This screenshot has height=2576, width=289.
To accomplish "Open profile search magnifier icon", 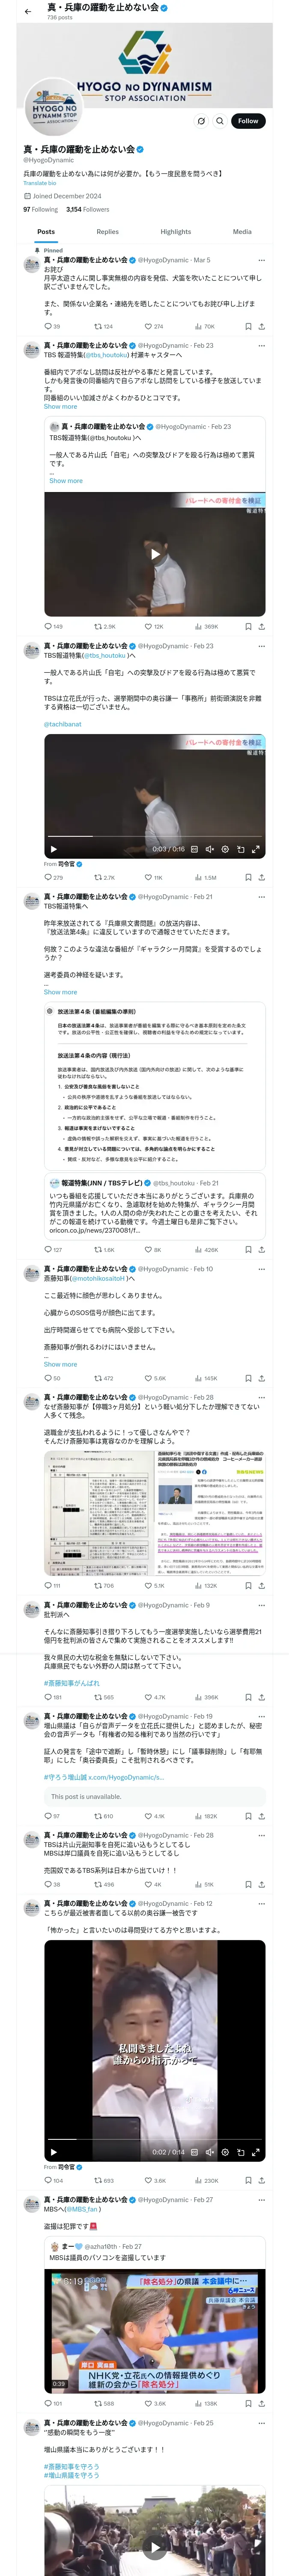I will (219, 121).
